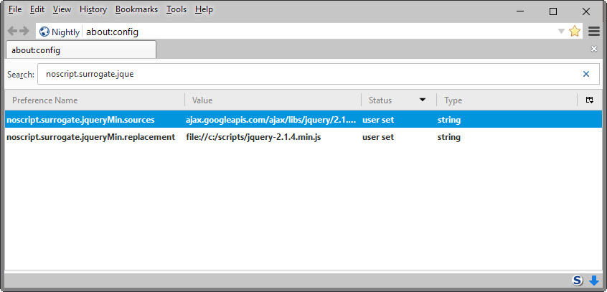Select the about:config tab
The height and width of the screenshot is (292, 607).
pyautogui.click(x=81, y=50)
